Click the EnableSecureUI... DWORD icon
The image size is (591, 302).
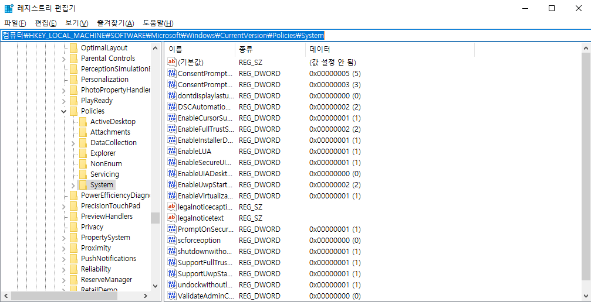coord(172,163)
